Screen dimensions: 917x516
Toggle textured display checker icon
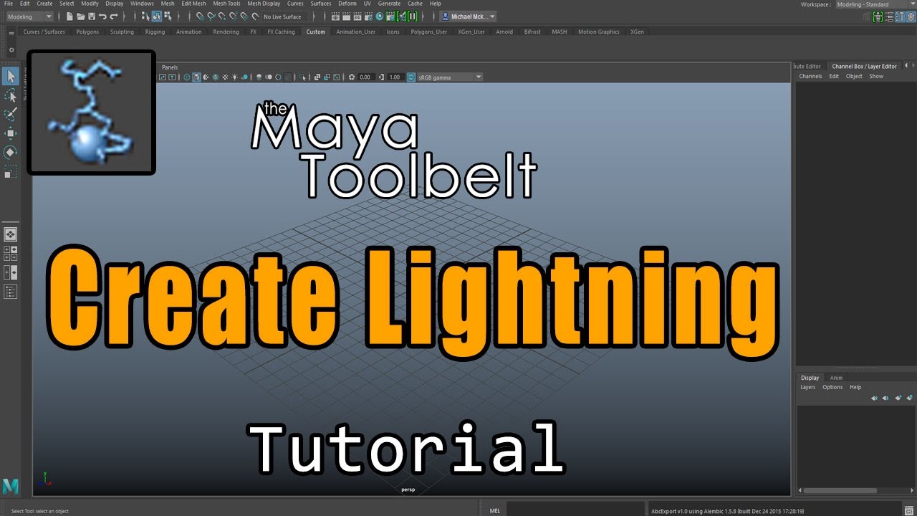pyautogui.click(x=225, y=77)
